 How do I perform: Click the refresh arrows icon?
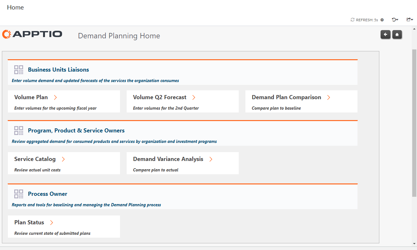click(352, 20)
